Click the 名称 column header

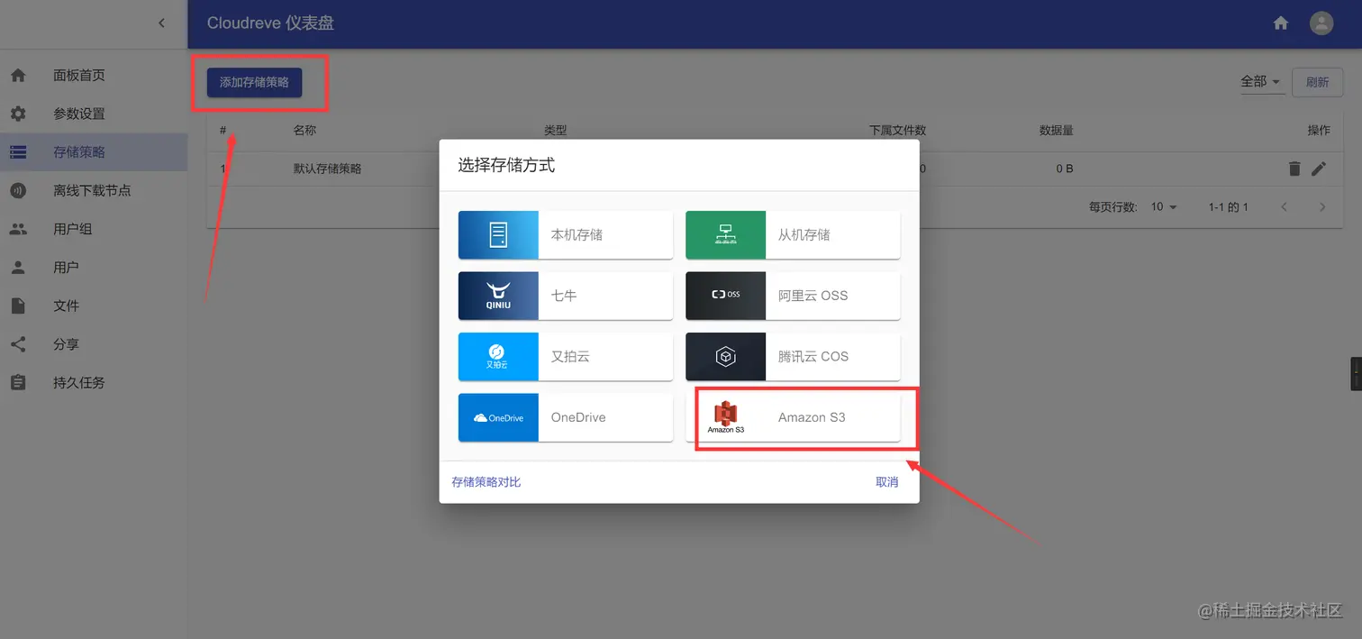tap(304, 130)
